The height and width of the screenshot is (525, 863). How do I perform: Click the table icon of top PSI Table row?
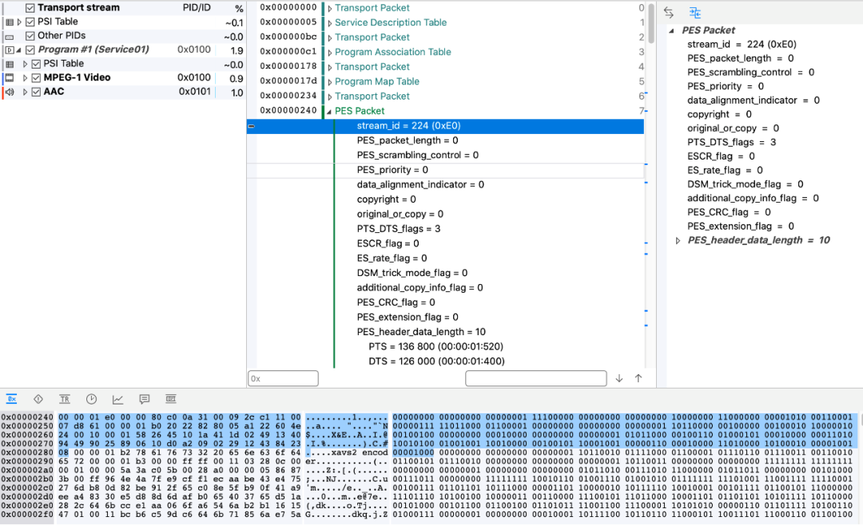(x=10, y=22)
